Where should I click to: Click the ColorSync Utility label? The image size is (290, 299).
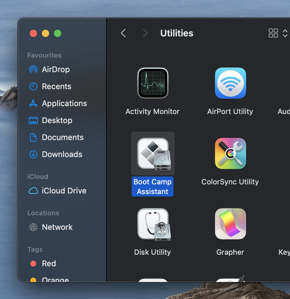click(x=230, y=182)
